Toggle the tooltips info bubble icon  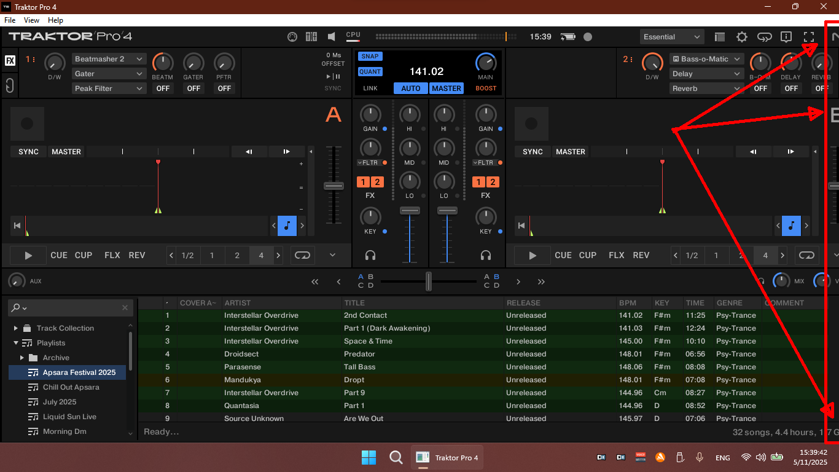tap(786, 37)
